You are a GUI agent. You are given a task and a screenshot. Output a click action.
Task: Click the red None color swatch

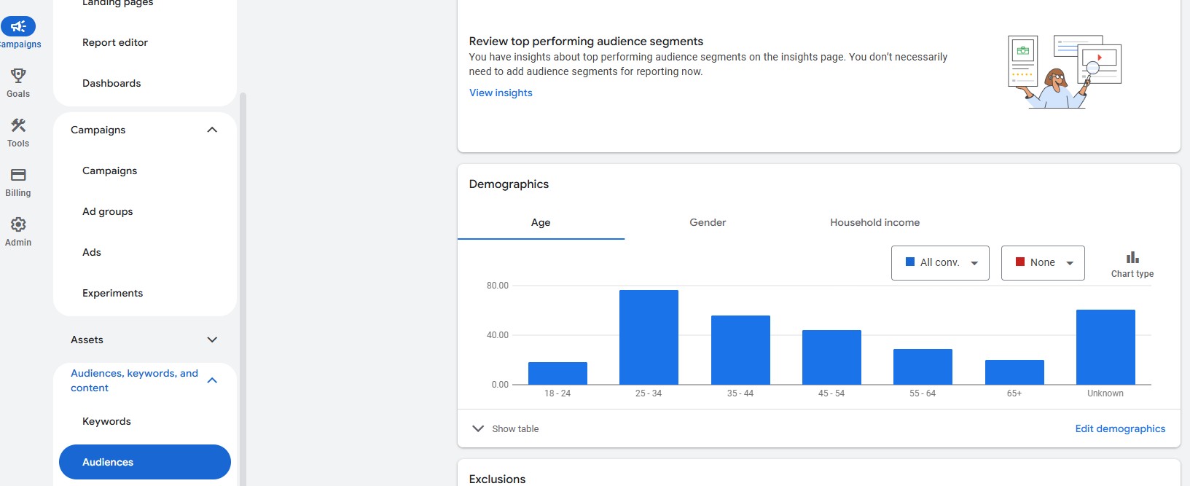(x=1020, y=262)
